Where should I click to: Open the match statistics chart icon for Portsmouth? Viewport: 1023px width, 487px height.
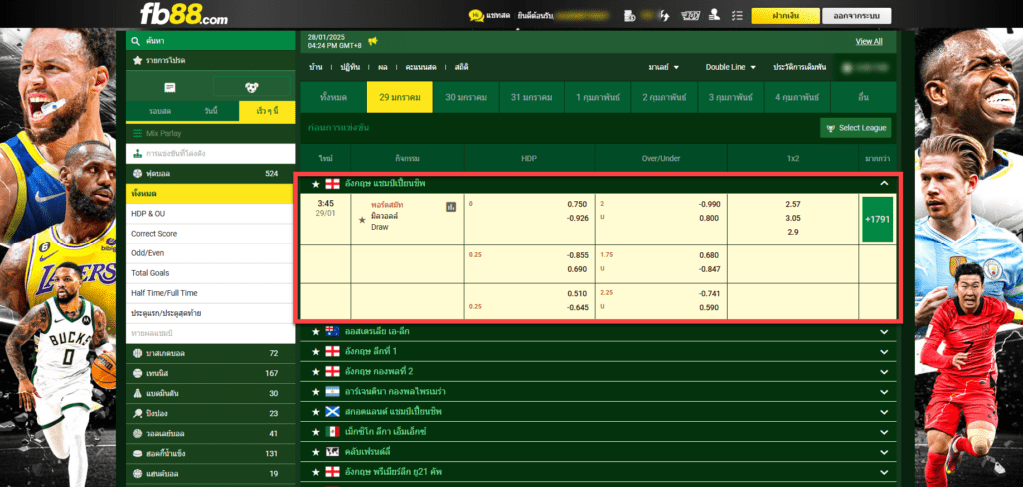451,206
